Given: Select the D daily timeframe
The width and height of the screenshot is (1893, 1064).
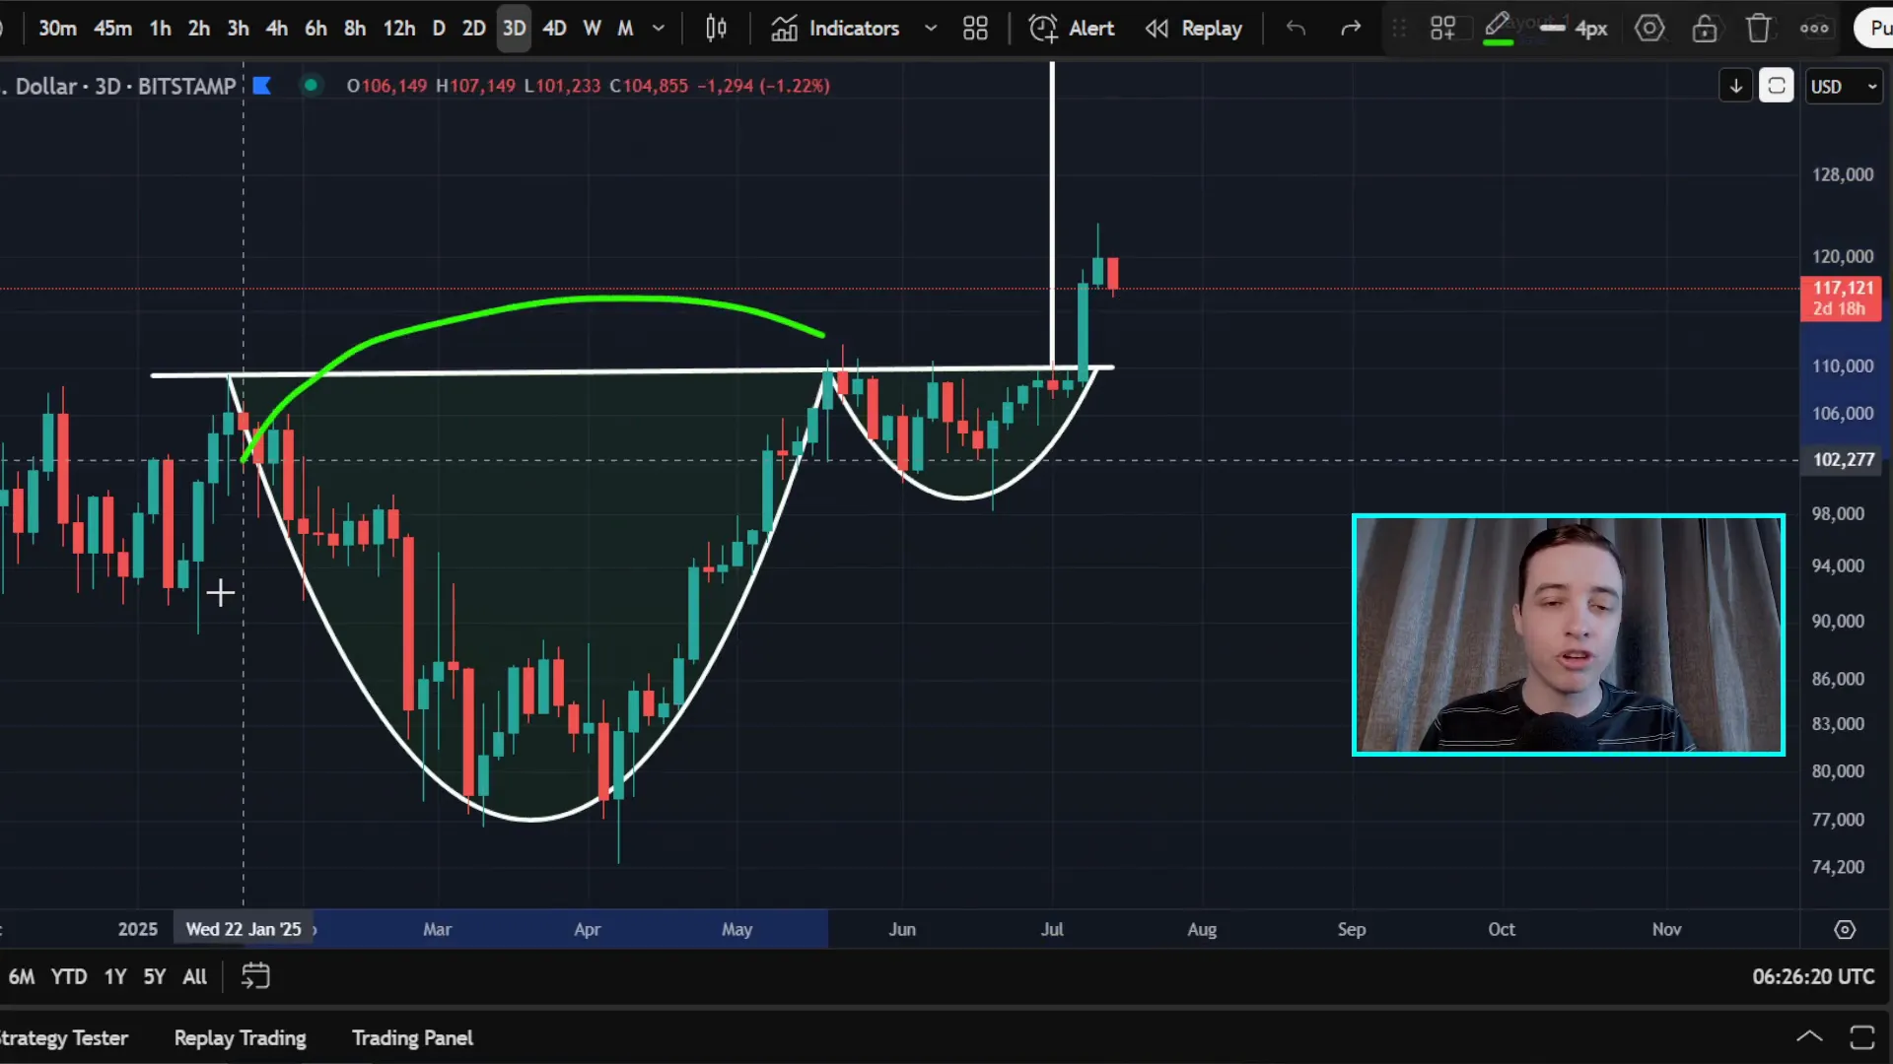Looking at the screenshot, I should 439,29.
